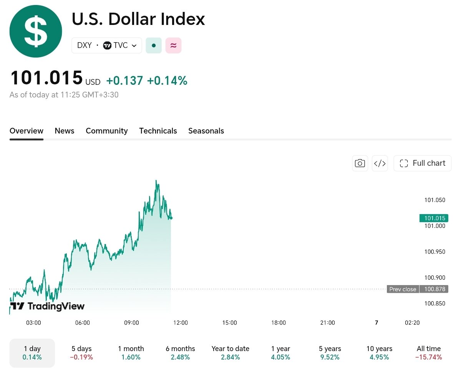
Task: Open the embed code icon
Action: coord(380,163)
